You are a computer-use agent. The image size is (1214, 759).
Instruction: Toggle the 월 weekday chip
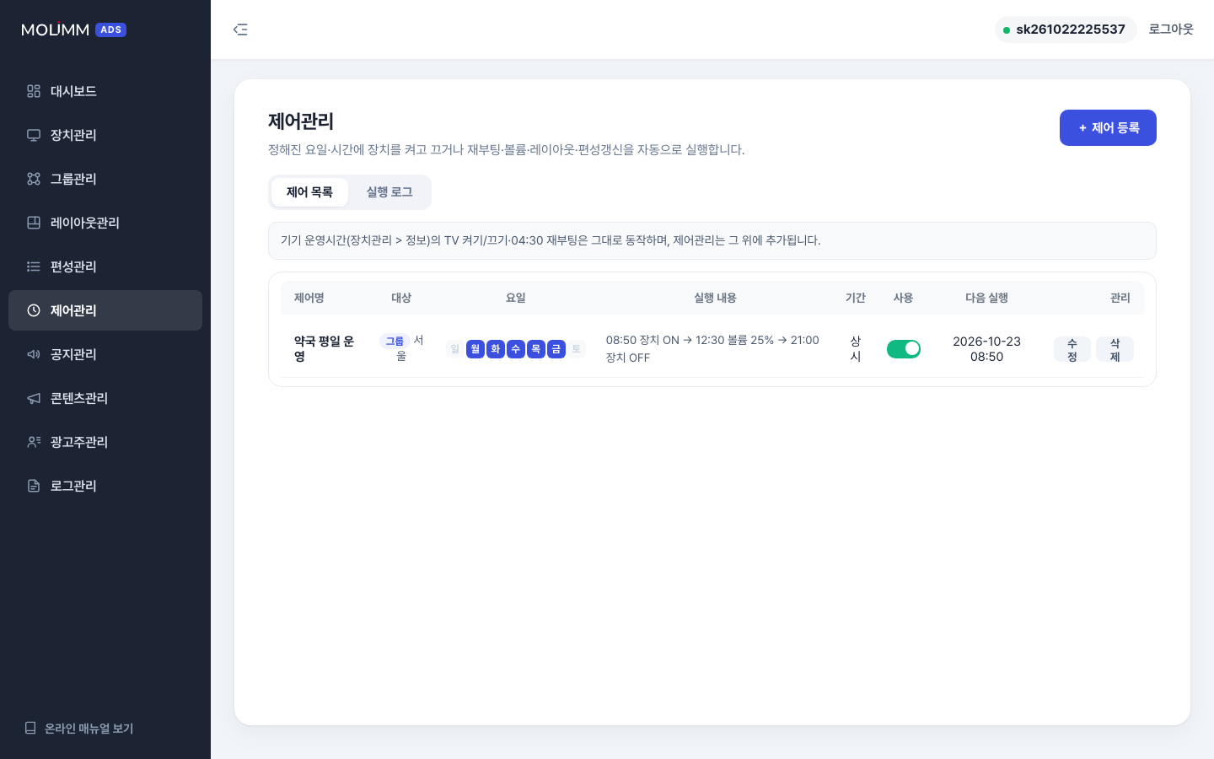475,349
